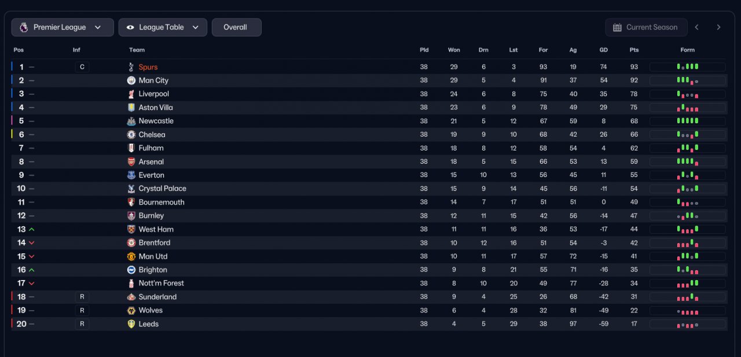
Task: Click the Overall filter button
Action: tap(236, 27)
